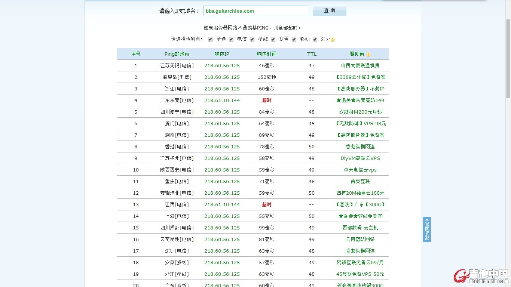The width and height of the screenshot is (511, 287).
Task: Click the 查询 button
Action: tap(329, 10)
